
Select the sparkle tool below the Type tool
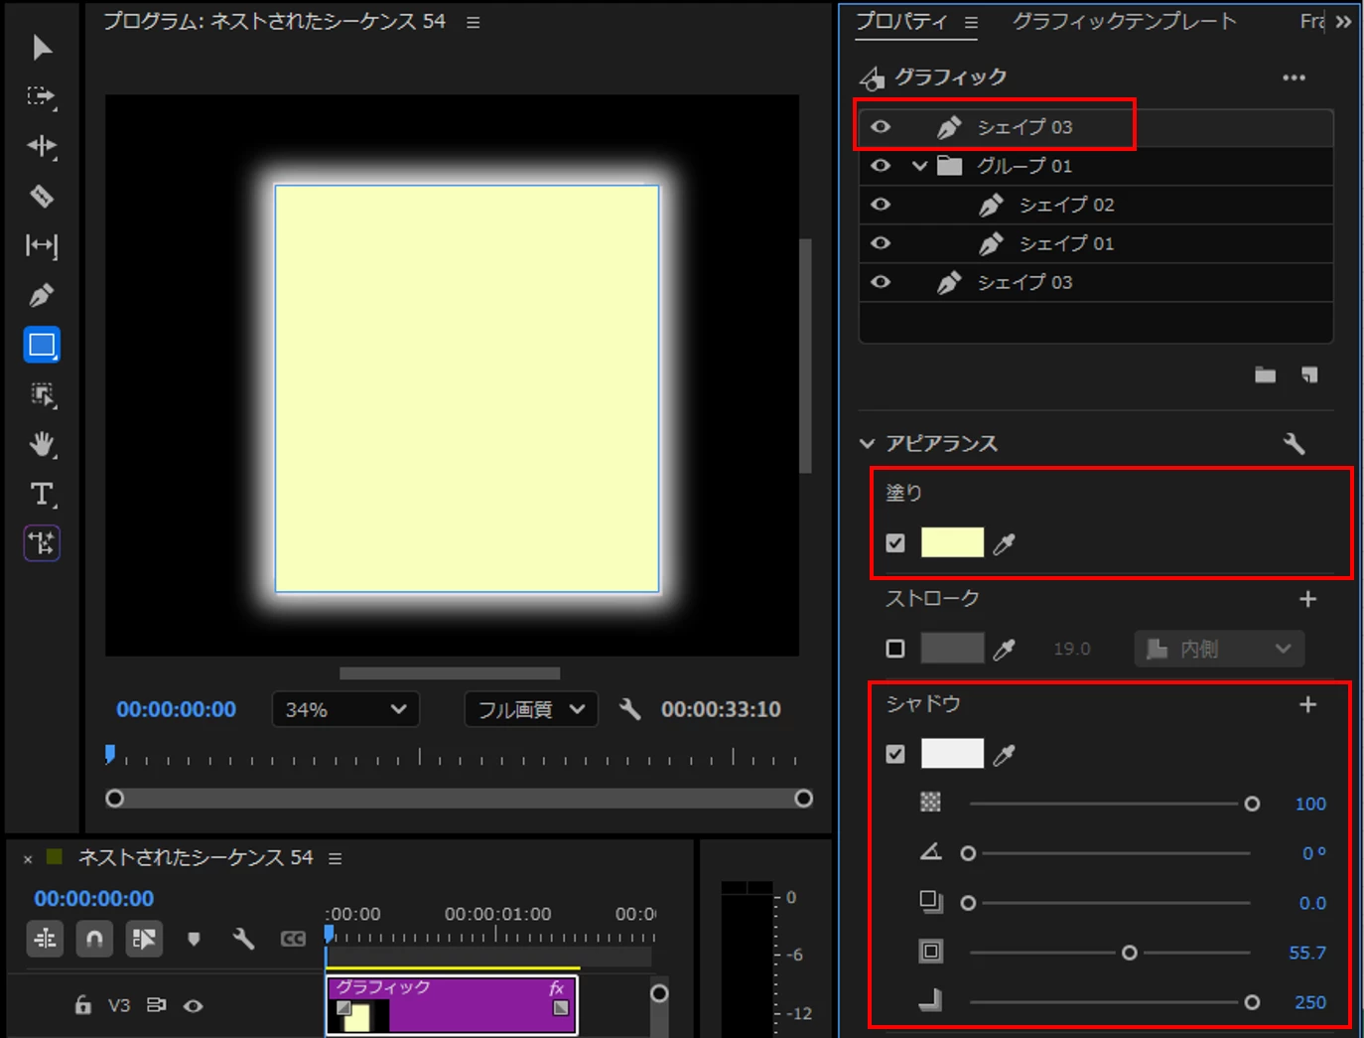(x=42, y=543)
